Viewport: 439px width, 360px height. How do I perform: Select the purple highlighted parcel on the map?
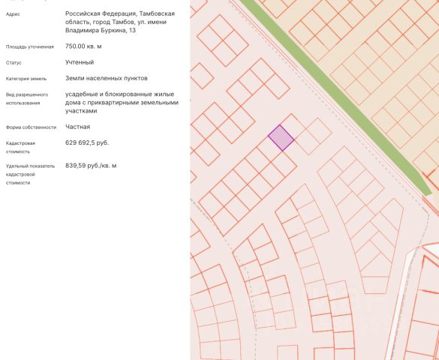pos(281,138)
